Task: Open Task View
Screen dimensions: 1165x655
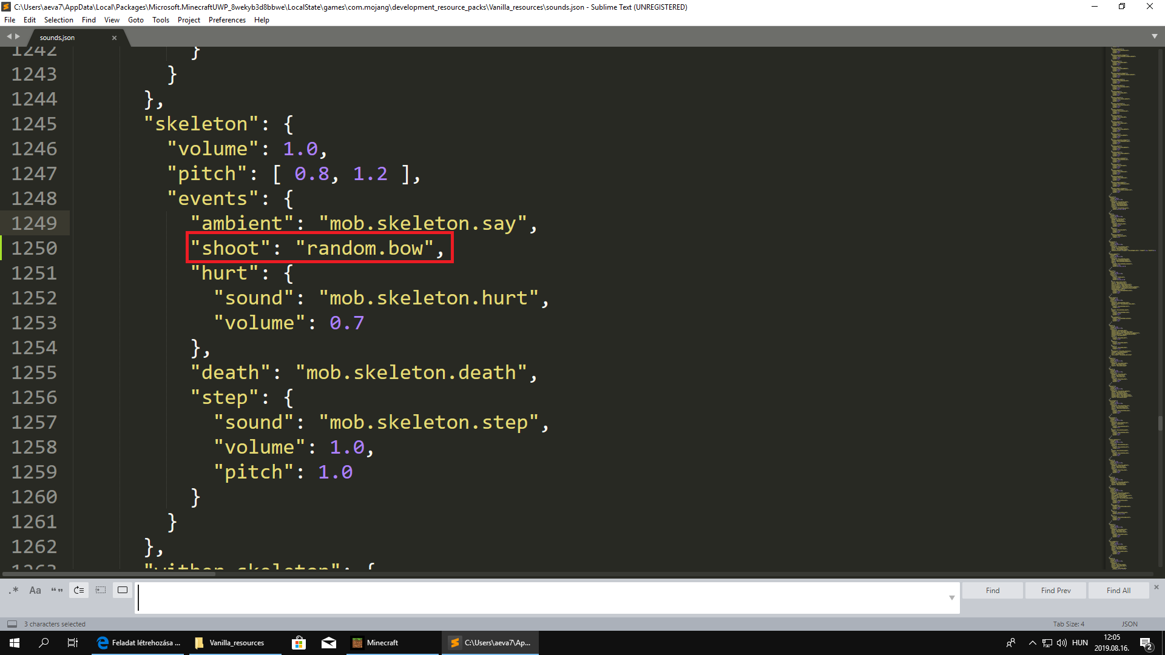Action: 73,643
